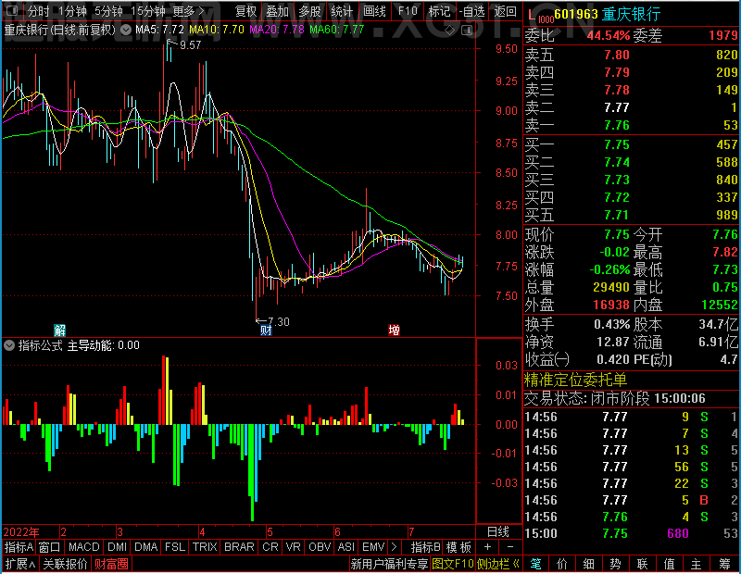The height and width of the screenshot is (574, 741).
Task: Expand the 更多 period options
Action: [189, 11]
